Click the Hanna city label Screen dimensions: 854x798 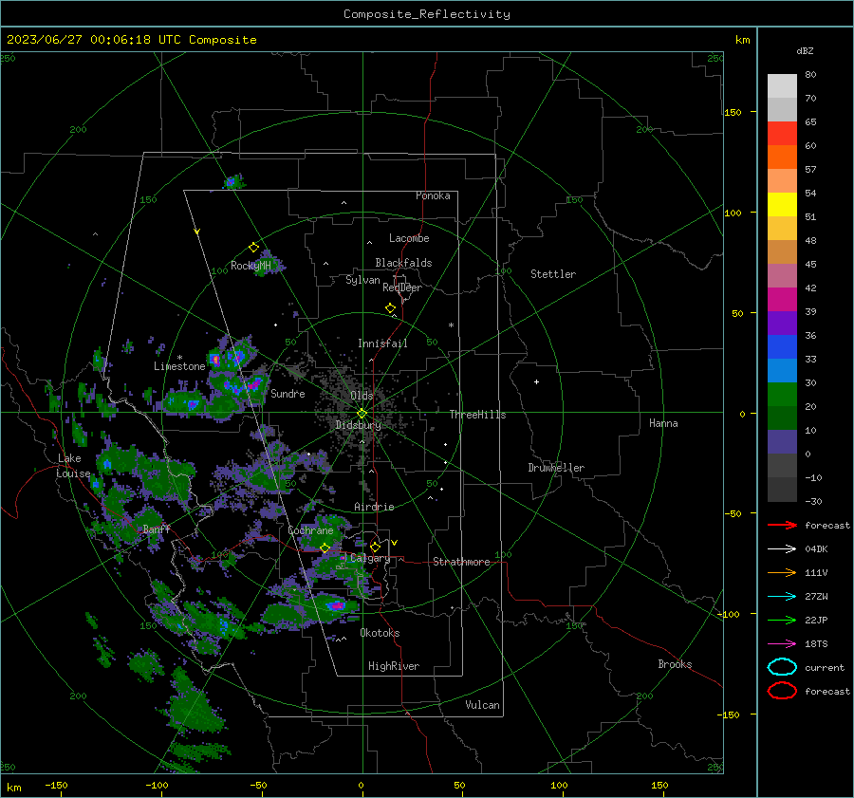pyautogui.click(x=663, y=423)
